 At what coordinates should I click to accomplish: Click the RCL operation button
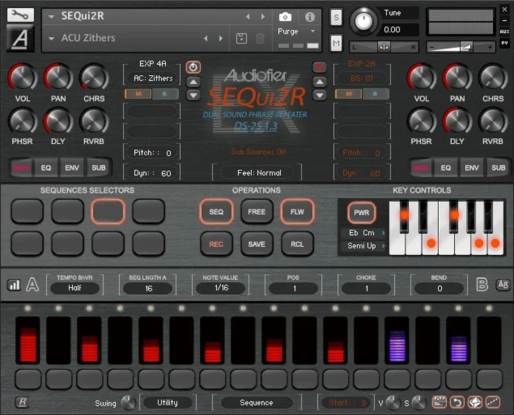297,244
